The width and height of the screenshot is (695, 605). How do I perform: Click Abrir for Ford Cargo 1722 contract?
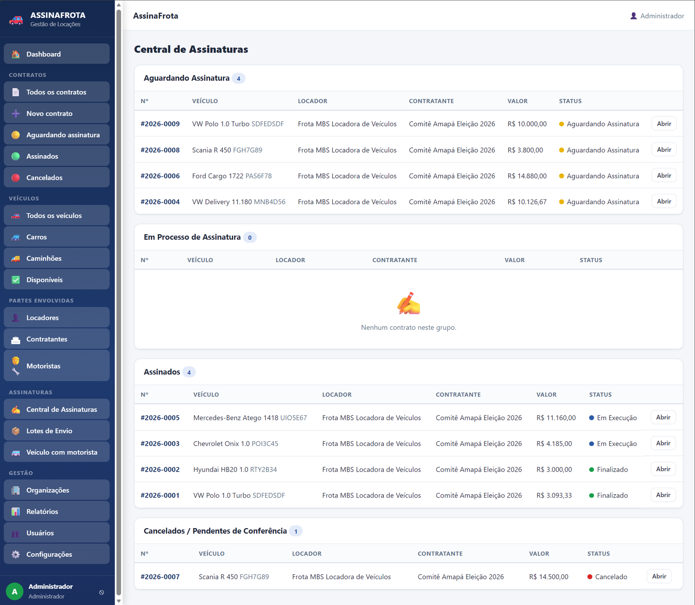click(664, 175)
